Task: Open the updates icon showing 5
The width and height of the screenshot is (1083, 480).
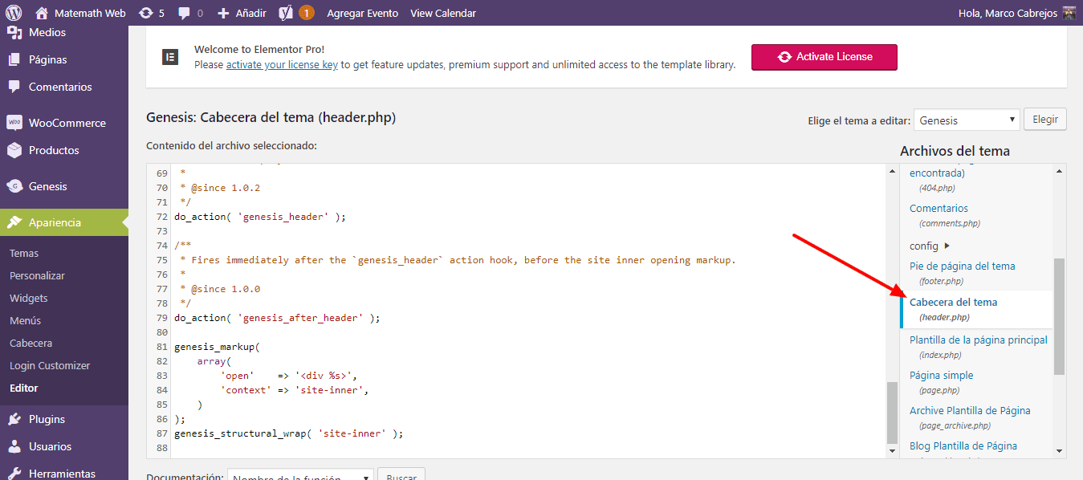Action: pos(145,13)
